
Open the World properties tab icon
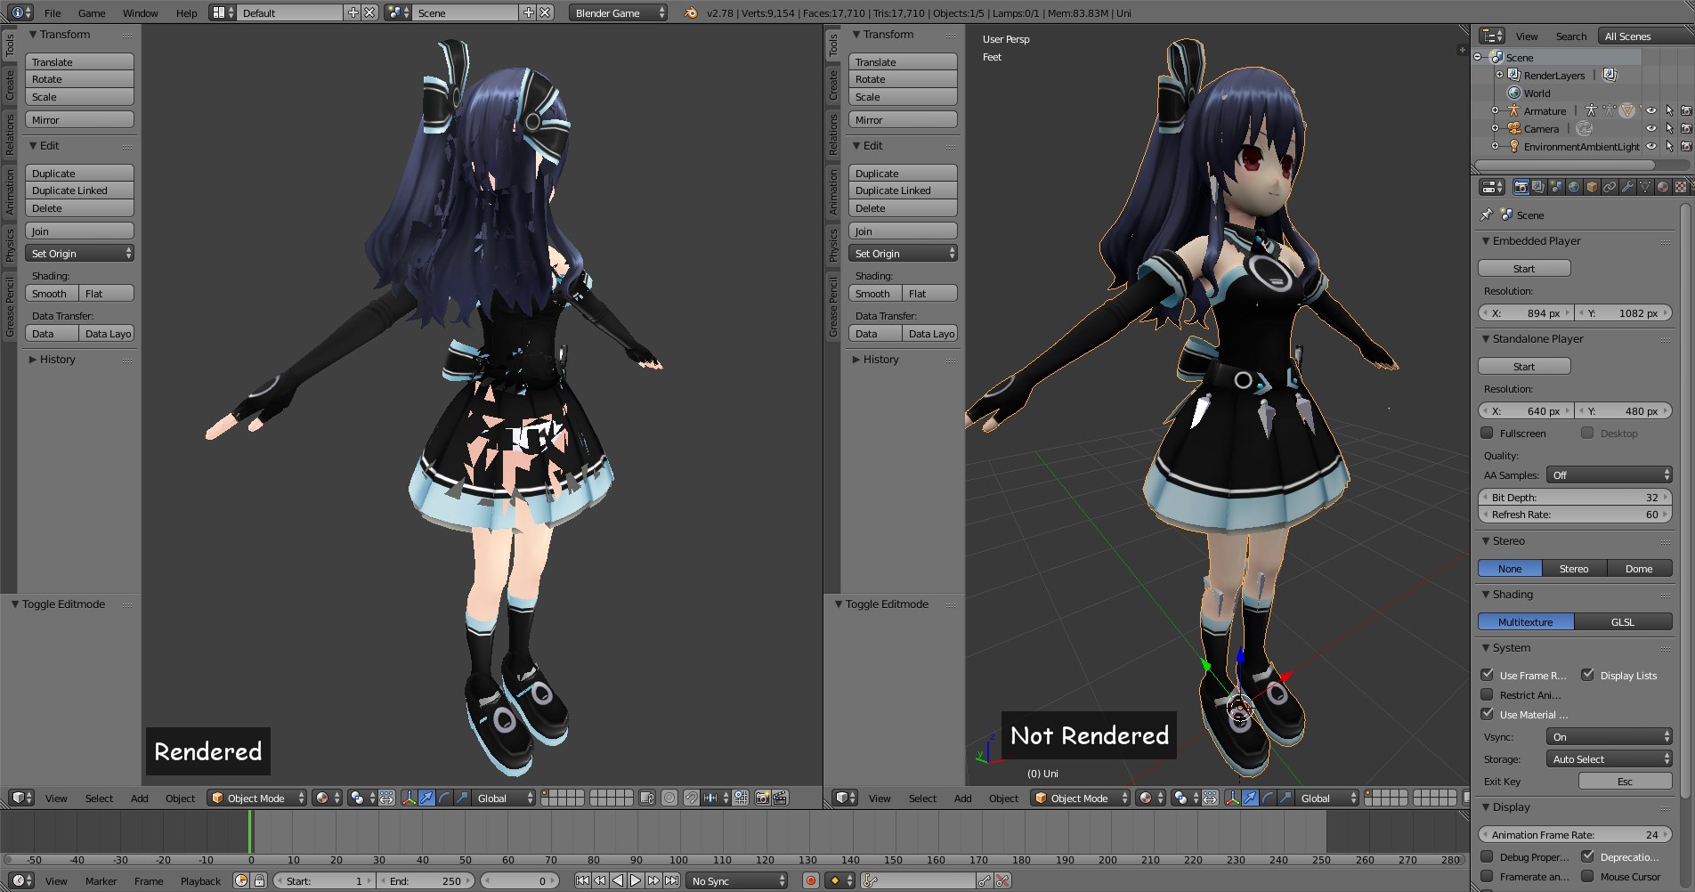pos(1574,187)
